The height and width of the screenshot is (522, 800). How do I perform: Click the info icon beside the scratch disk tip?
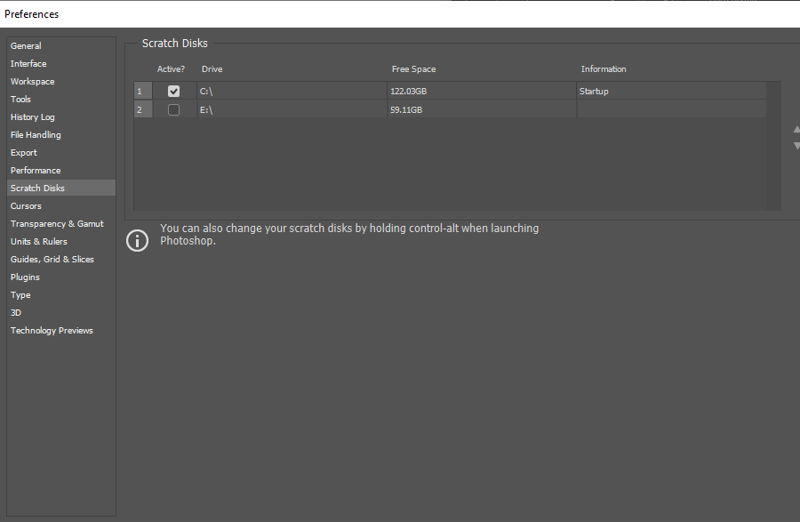137,240
